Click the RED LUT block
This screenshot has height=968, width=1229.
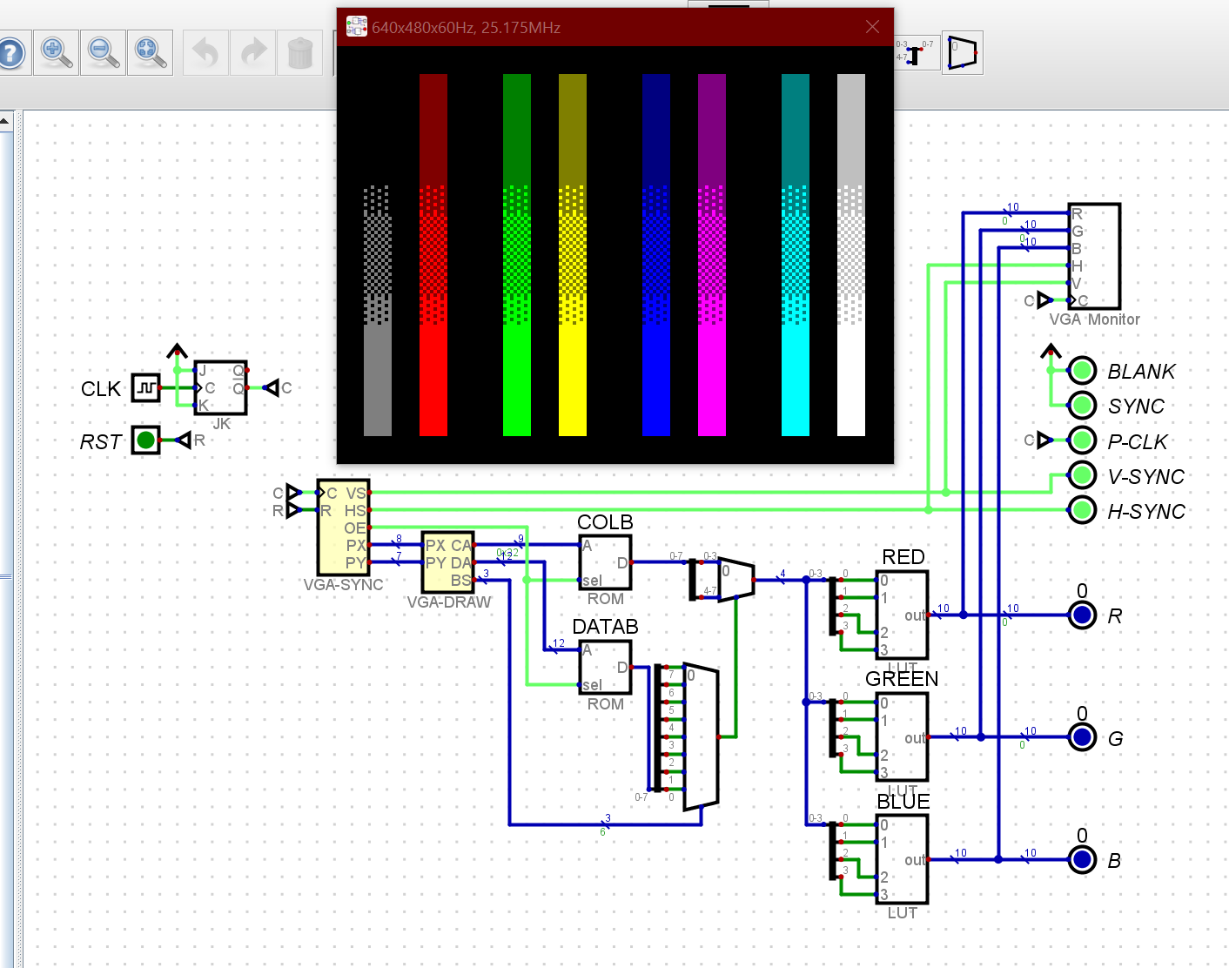point(903,615)
